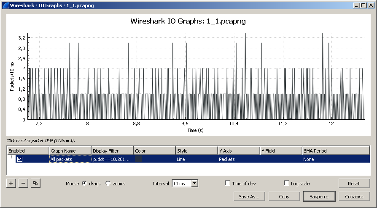Image resolution: width=377 pixels, height=208 pixels.
Task: Add a new graph with plus button
Action: click(11, 183)
